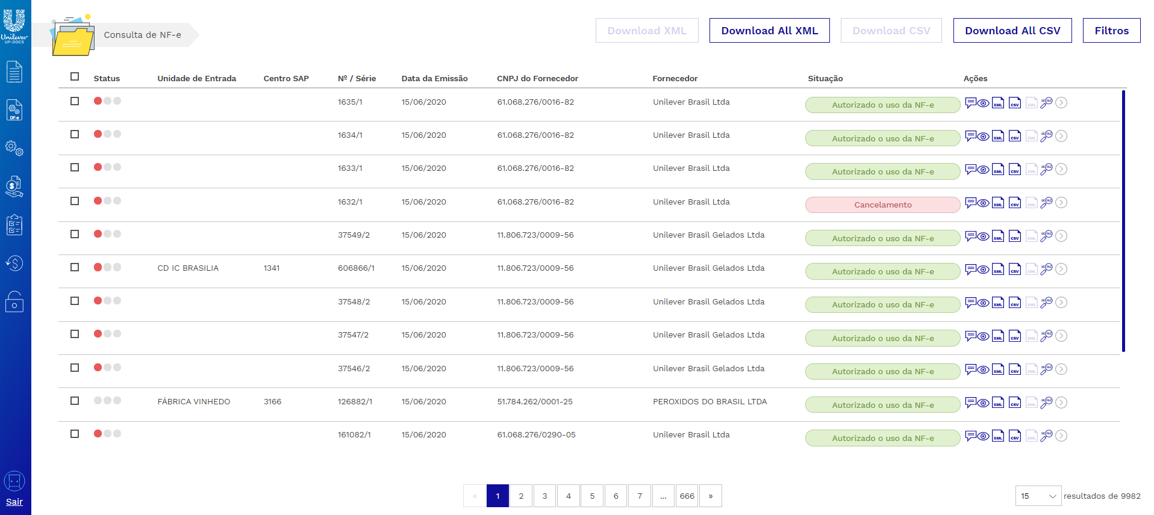Click status dots for NF-e 1635/1
Image resolution: width=1154 pixels, height=515 pixels.
pyautogui.click(x=107, y=101)
